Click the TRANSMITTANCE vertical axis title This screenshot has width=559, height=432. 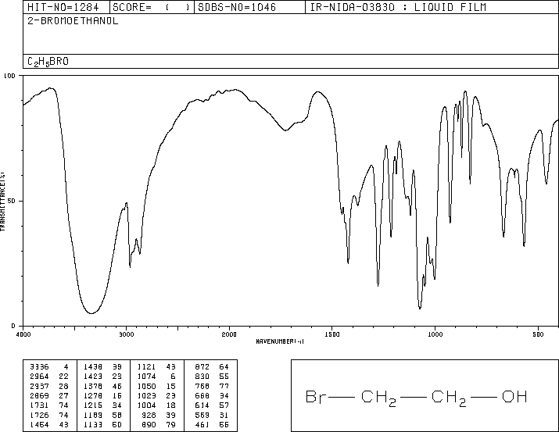click(2, 202)
